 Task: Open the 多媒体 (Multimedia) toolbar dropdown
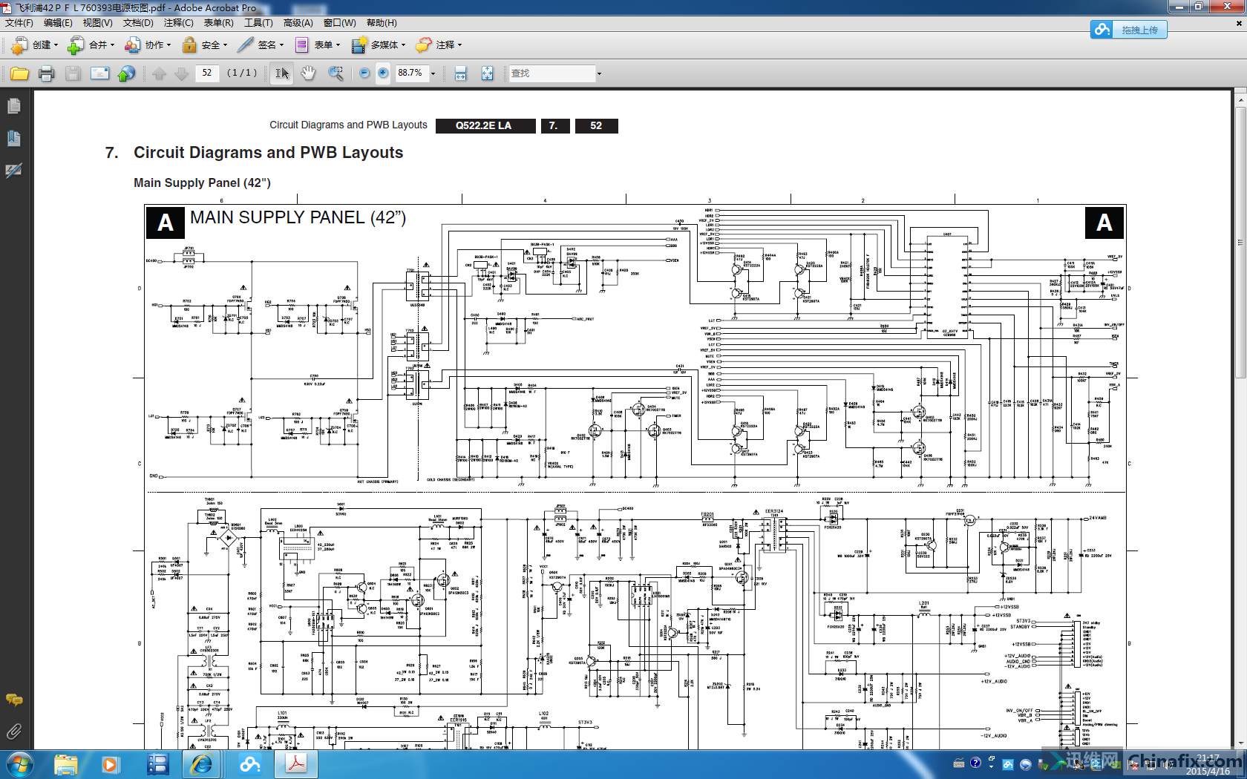tap(379, 45)
